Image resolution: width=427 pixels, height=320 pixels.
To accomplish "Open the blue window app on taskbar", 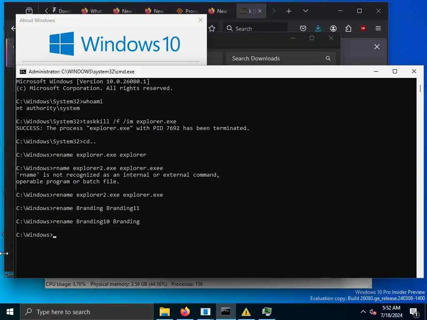I will [x=205, y=312].
